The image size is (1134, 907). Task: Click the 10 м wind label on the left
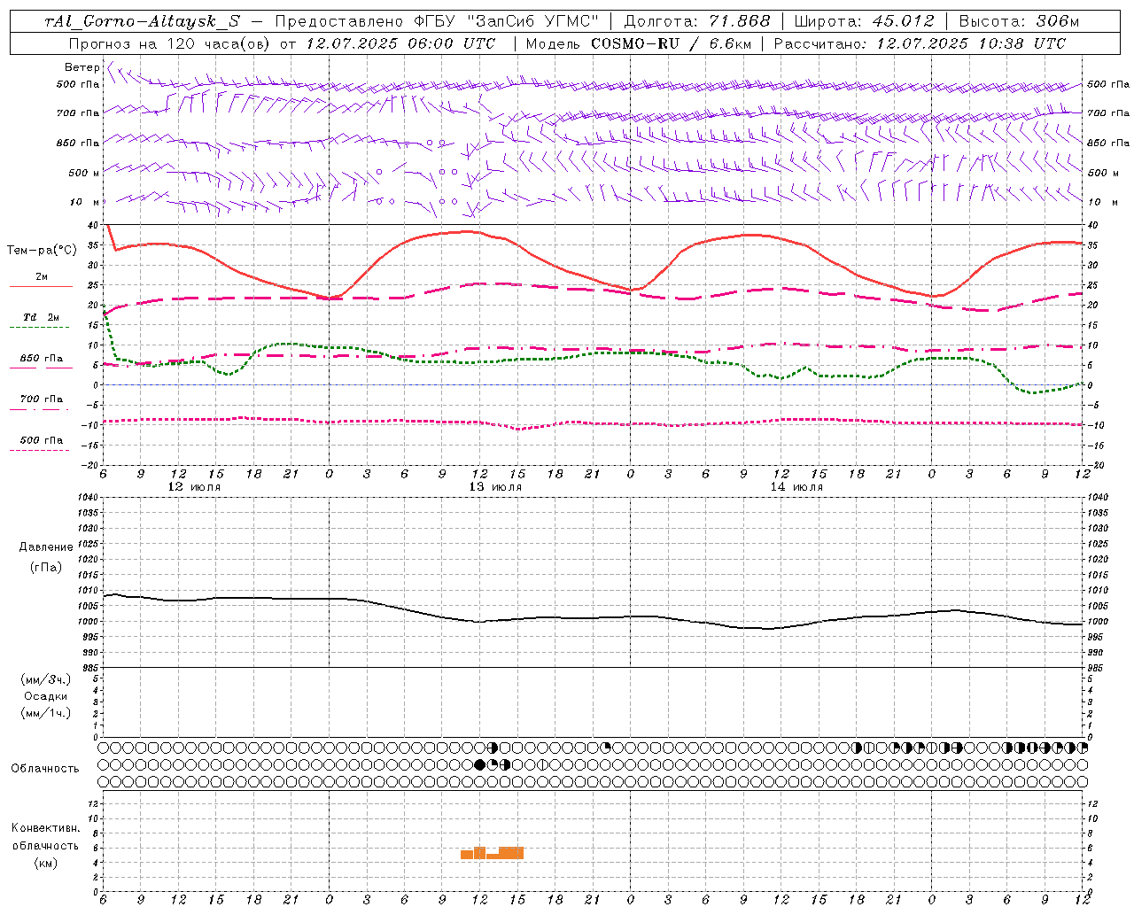(x=86, y=203)
